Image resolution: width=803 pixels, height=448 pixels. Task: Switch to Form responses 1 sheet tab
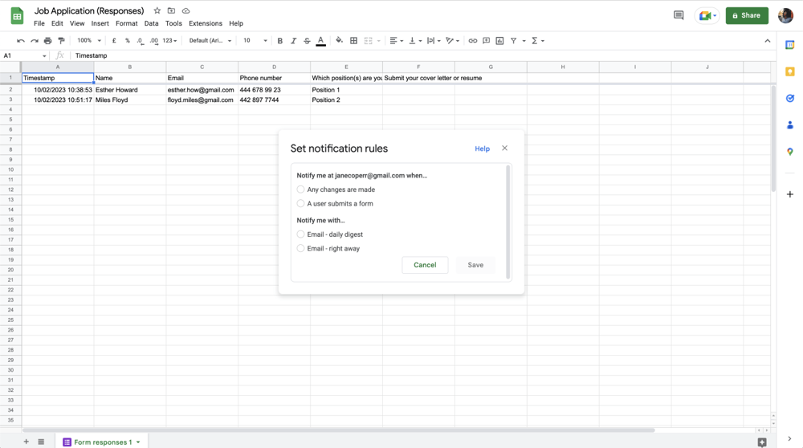102,442
